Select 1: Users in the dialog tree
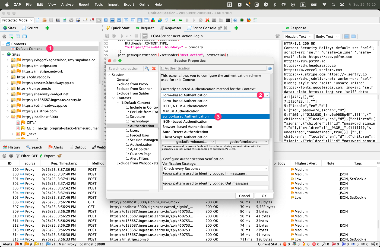This screenshot has width=380, height=247. tap(132, 131)
